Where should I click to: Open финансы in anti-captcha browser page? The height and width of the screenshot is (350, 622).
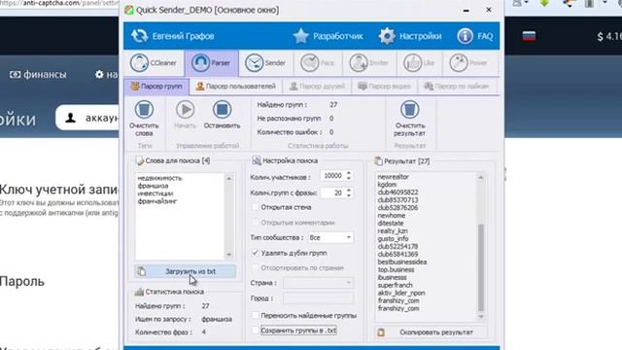tap(39, 75)
